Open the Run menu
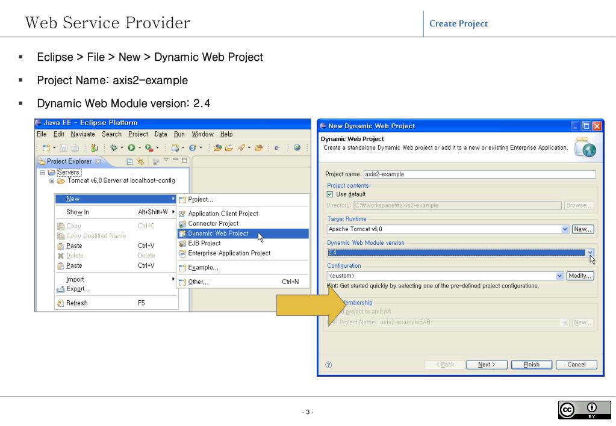The width and height of the screenshot is (616, 426). pos(179,134)
